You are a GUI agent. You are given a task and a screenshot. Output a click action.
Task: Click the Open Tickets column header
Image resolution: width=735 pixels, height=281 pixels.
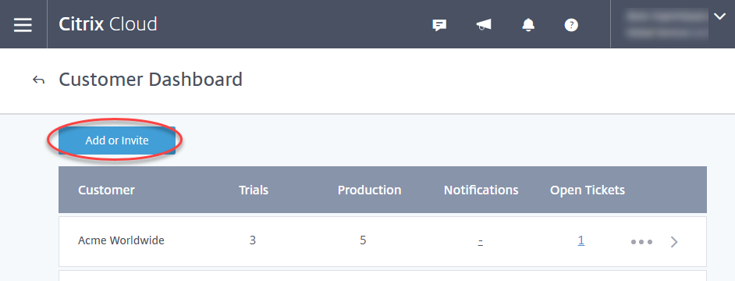pos(588,190)
